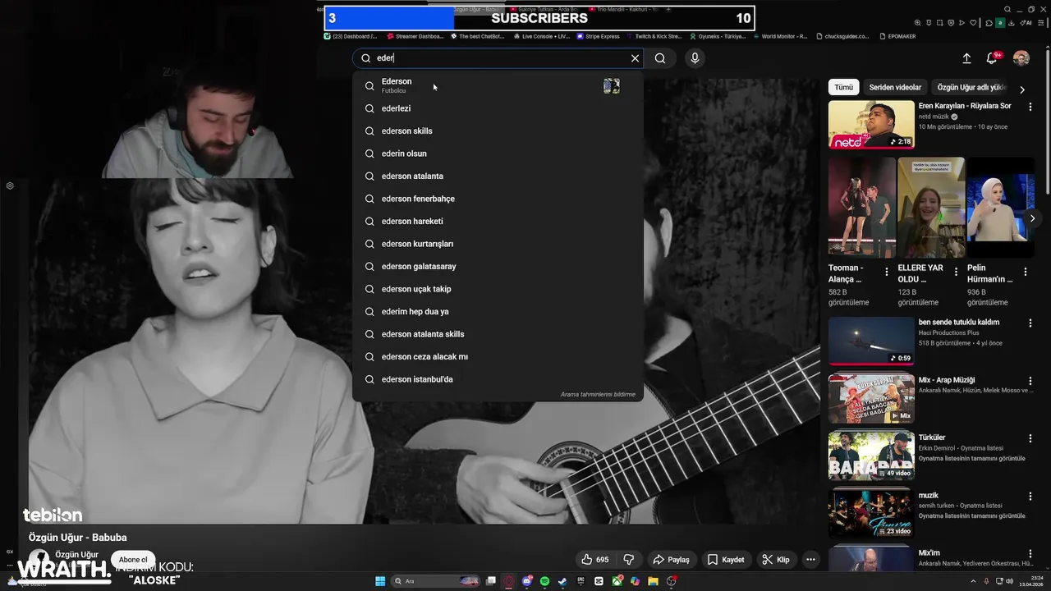Open the Stripe Express bookmark
Image resolution: width=1051 pixels, height=591 pixels.
598,36
